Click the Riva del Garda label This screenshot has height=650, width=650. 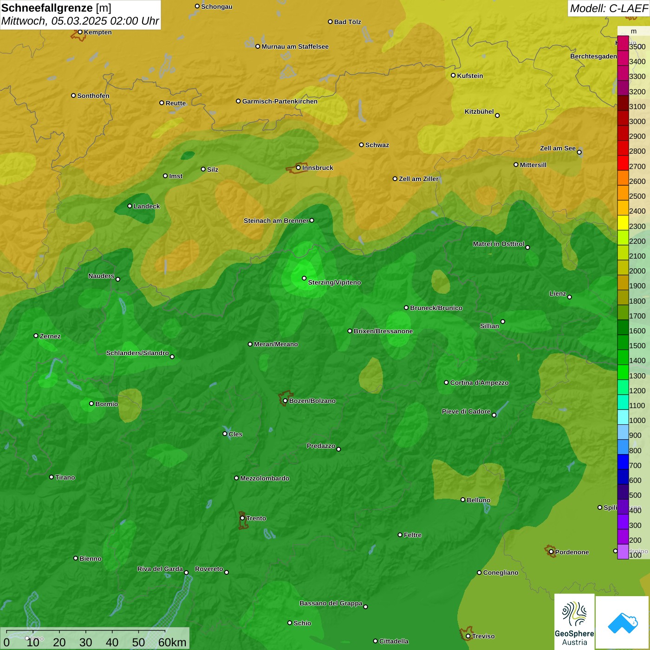pos(160,569)
